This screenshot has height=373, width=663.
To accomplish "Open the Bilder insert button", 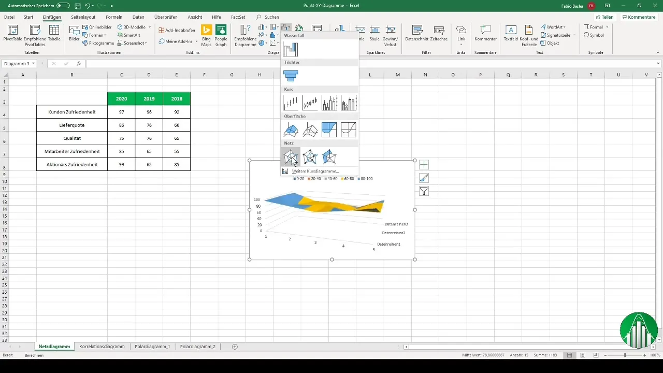I will 75,35.
